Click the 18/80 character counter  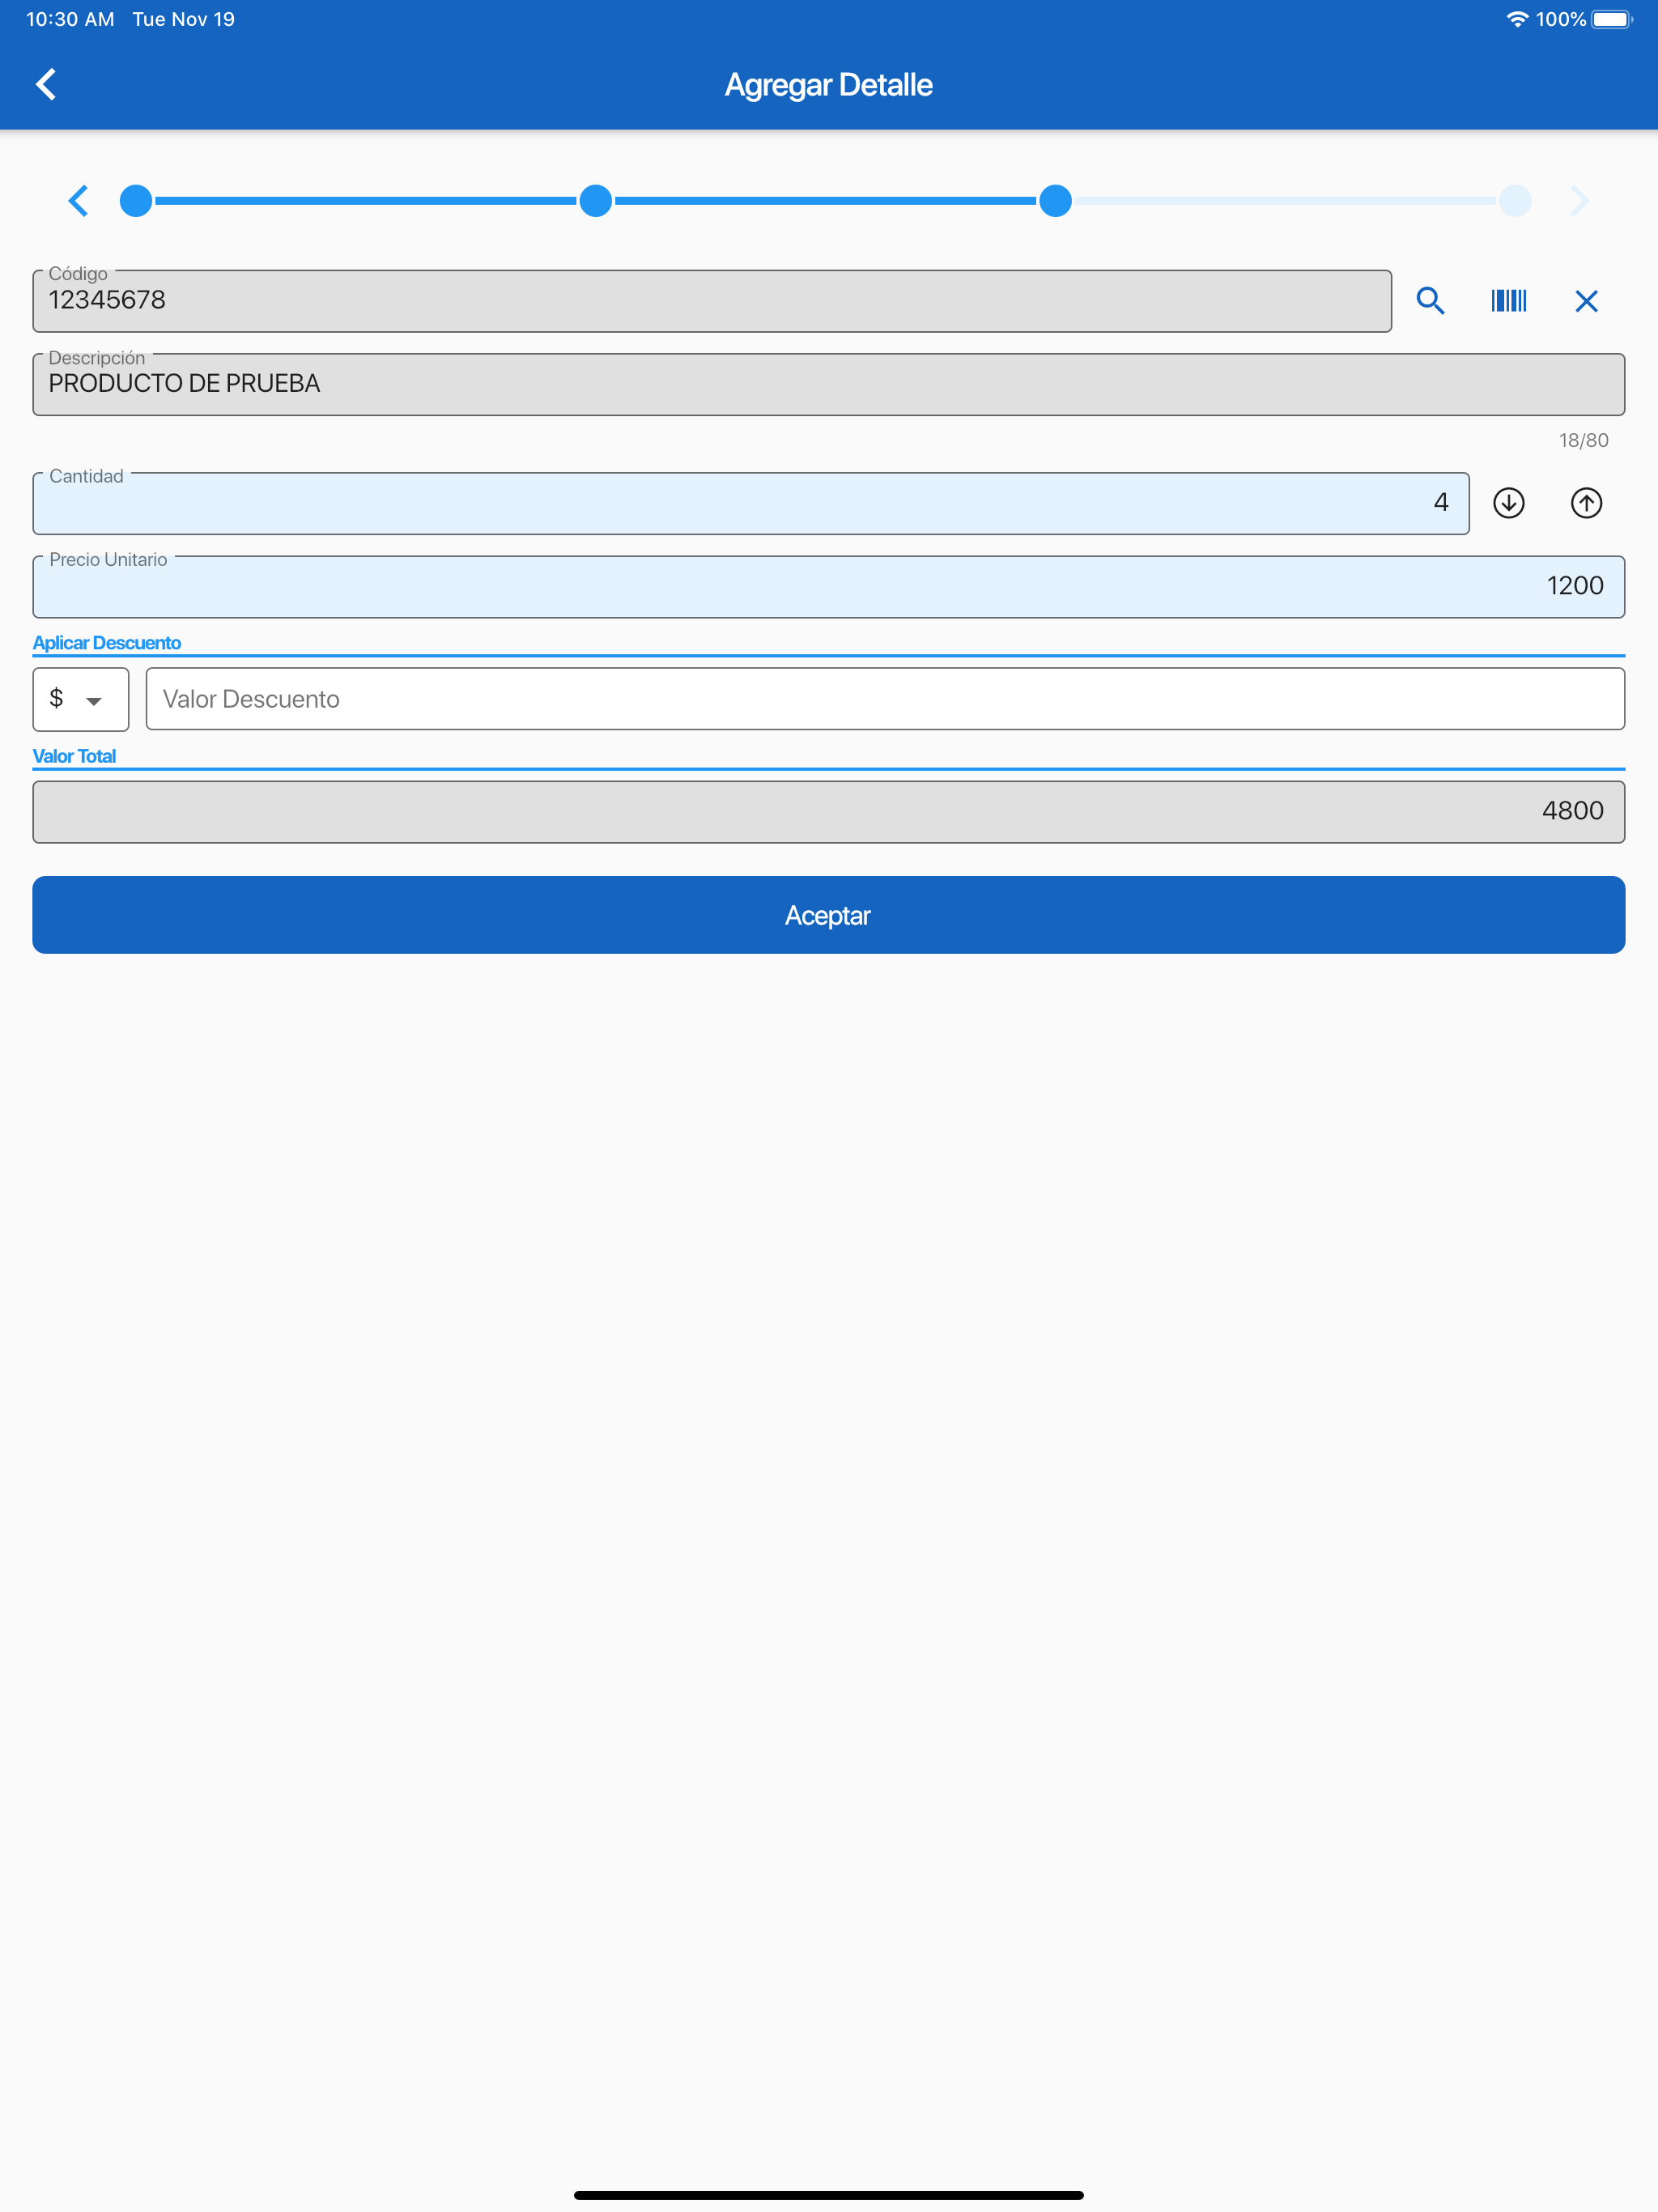pyautogui.click(x=1583, y=440)
